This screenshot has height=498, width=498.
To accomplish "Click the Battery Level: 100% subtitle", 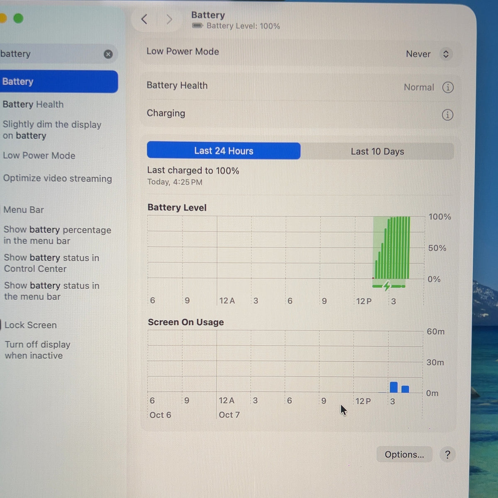I will click(x=243, y=26).
